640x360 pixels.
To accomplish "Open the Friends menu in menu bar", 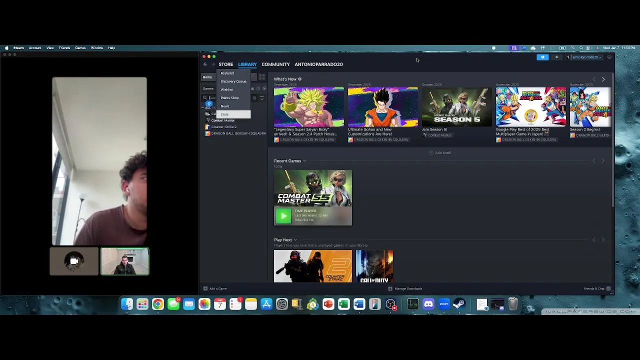I will click(64, 48).
